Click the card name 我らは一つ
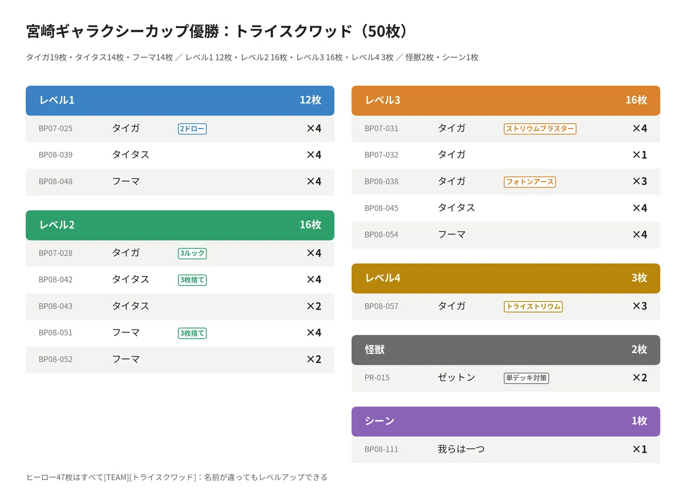The image size is (686, 497). (461, 449)
